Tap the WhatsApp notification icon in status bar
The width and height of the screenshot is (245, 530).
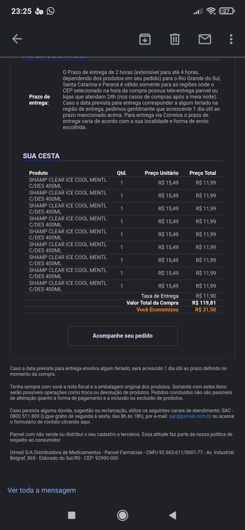coord(50,11)
